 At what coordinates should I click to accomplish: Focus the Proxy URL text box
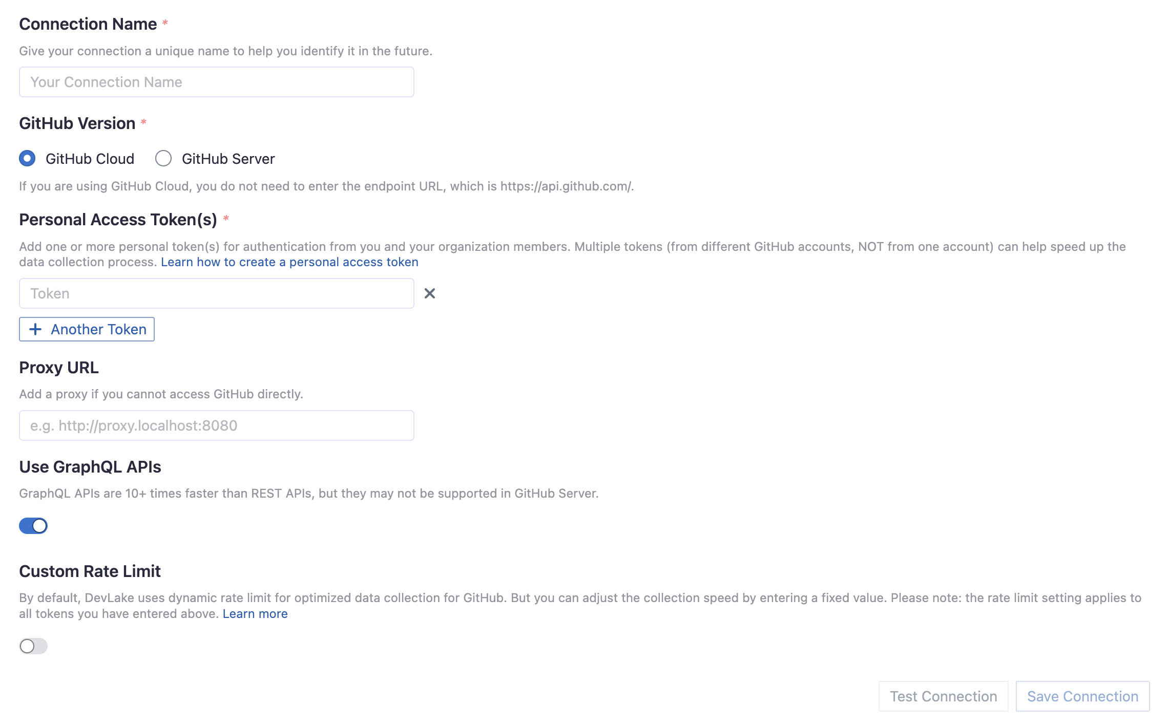click(216, 425)
